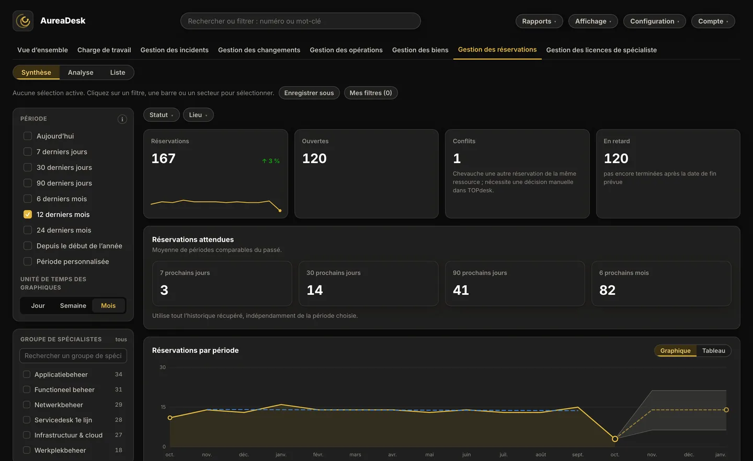Uncheck the 12 derniers mois checkbox
This screenshot has height=461, width=753.
[x=28, y=214]
